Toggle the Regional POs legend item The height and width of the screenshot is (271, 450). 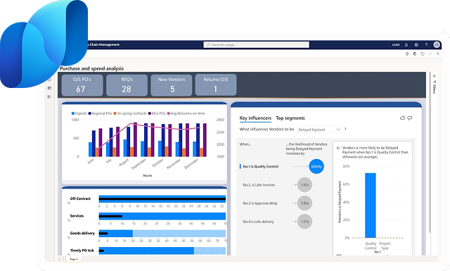coord(100,113)
